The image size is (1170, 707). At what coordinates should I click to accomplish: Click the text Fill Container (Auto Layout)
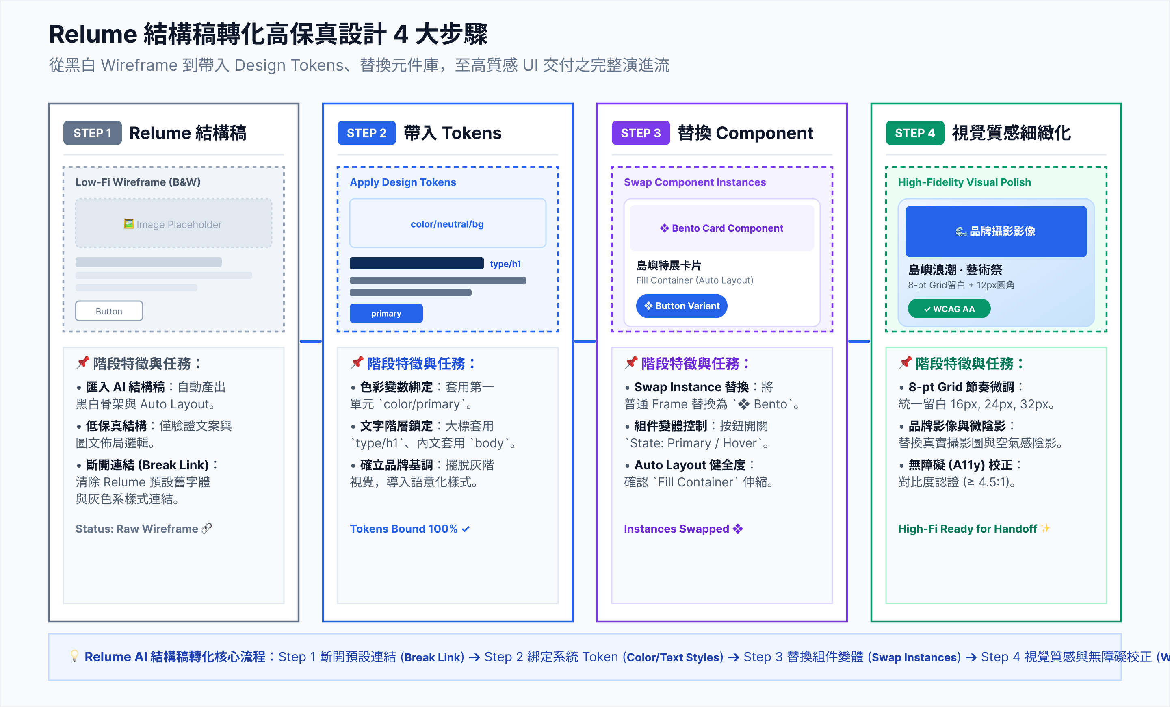695,280
